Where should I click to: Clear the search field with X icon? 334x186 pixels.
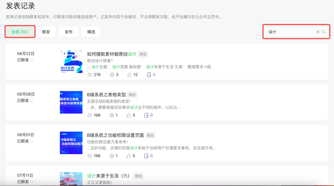point(318,32)
